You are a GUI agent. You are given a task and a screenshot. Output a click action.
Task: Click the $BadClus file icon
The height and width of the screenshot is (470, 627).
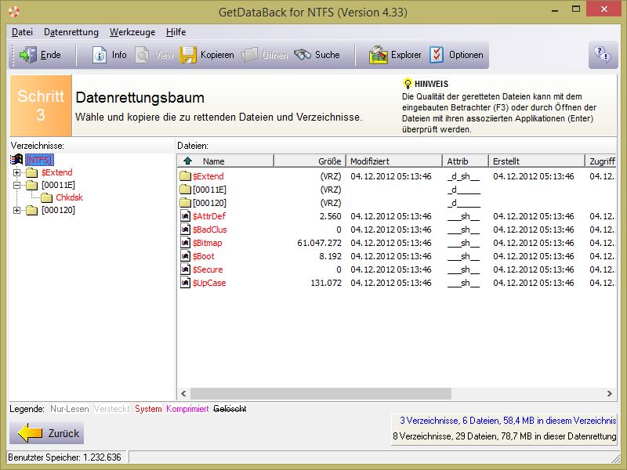(x=185, y=230)
